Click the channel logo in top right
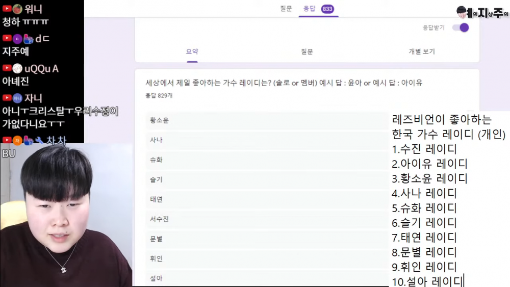 tap(482, 13)
